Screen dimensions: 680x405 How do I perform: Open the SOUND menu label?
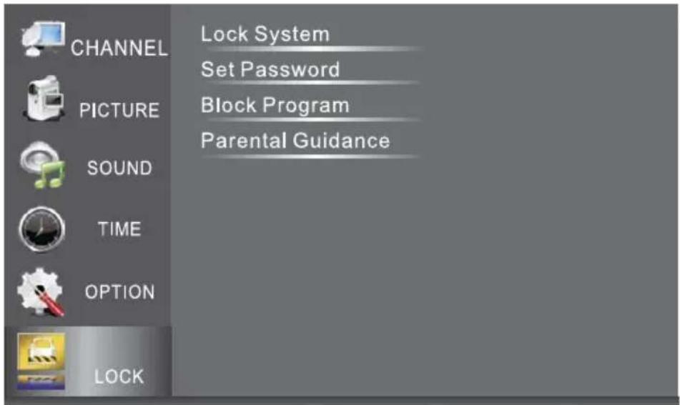click(119, 169)
